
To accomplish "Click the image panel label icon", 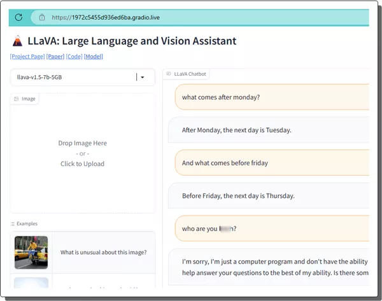I will pyautogui.click(x=17, y=99).
